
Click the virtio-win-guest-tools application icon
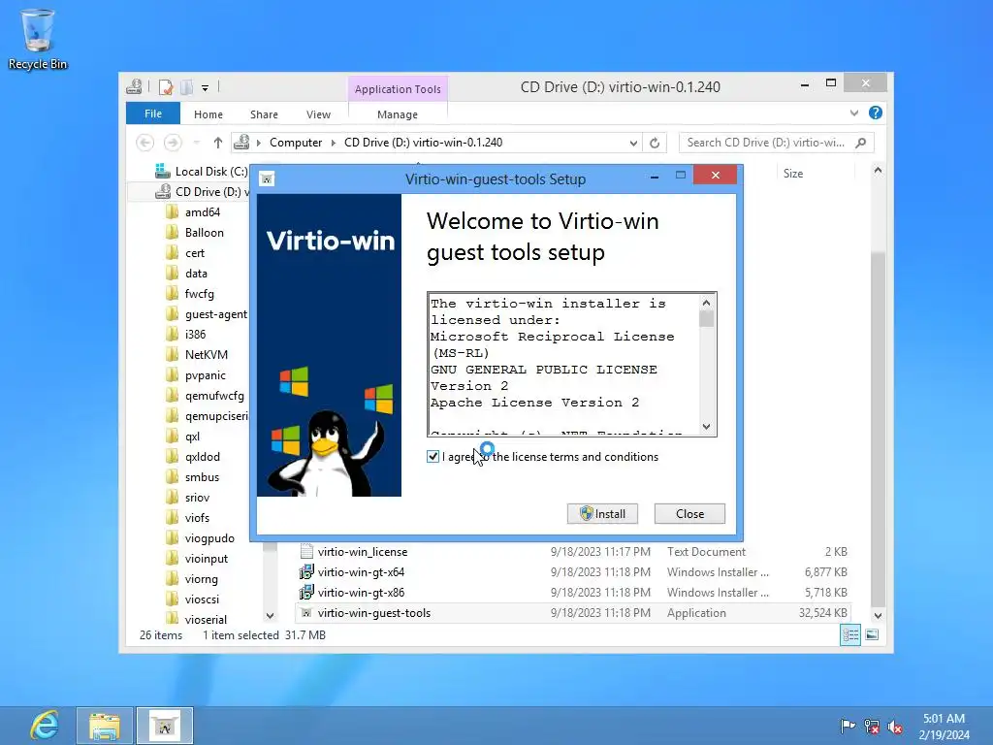pyautogui.click(x=306, y=613)
